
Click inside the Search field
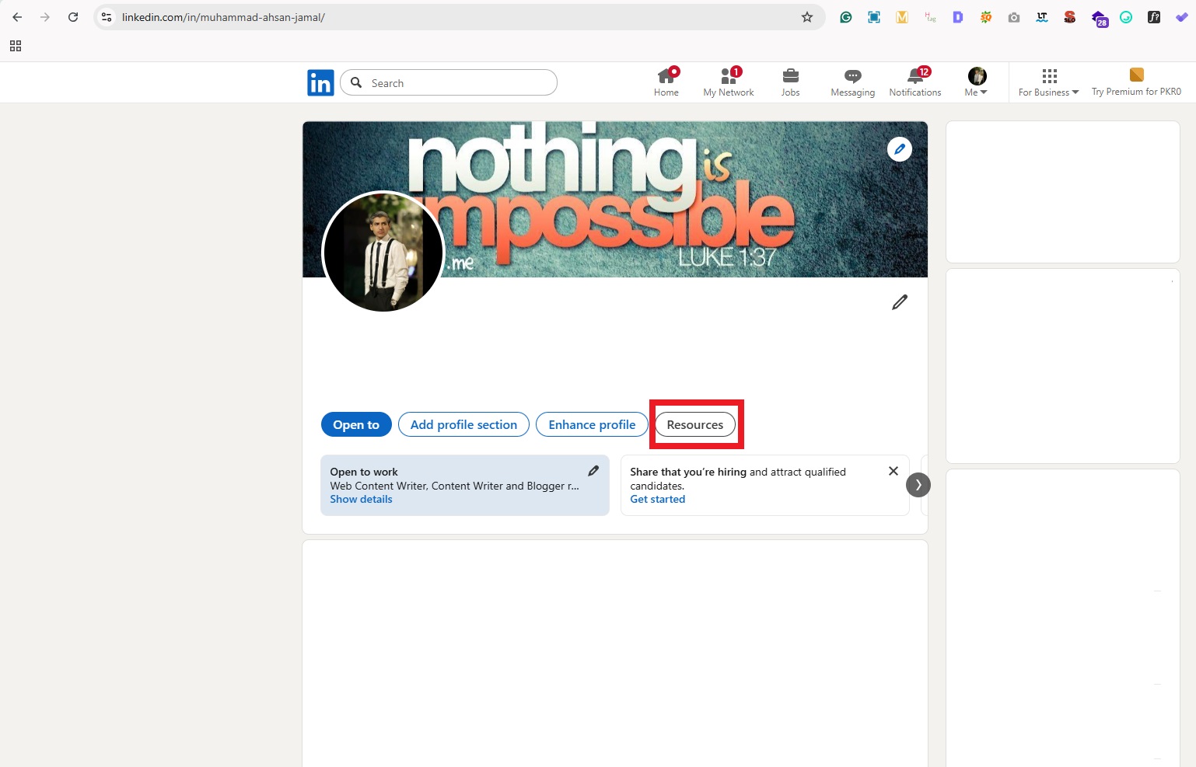click(449, 82)
